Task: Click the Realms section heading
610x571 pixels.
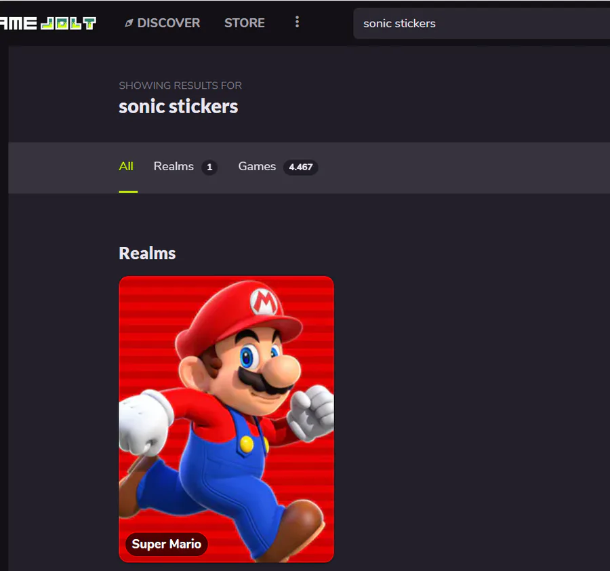Action: (147, 254)
